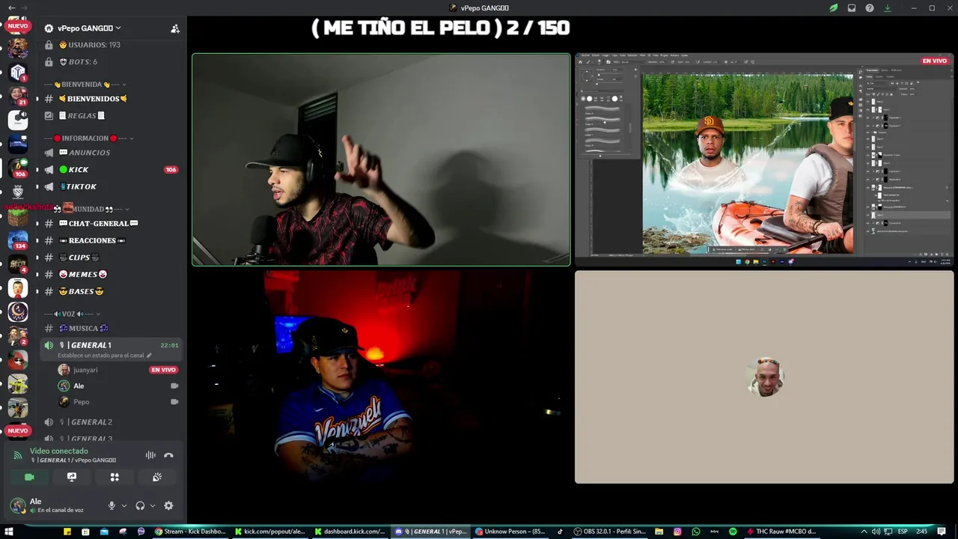
Task: Open the activities launcher icon
Action: click(115, 477)
